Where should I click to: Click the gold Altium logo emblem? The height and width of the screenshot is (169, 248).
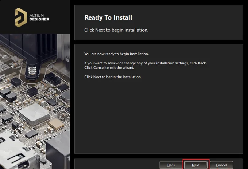pos(21,17)
